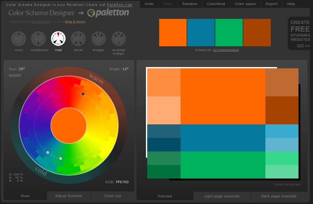This screenshot has height=204, width=313.
Task: Click the darkest navy blue preview swatch
Action: (164, 144)
